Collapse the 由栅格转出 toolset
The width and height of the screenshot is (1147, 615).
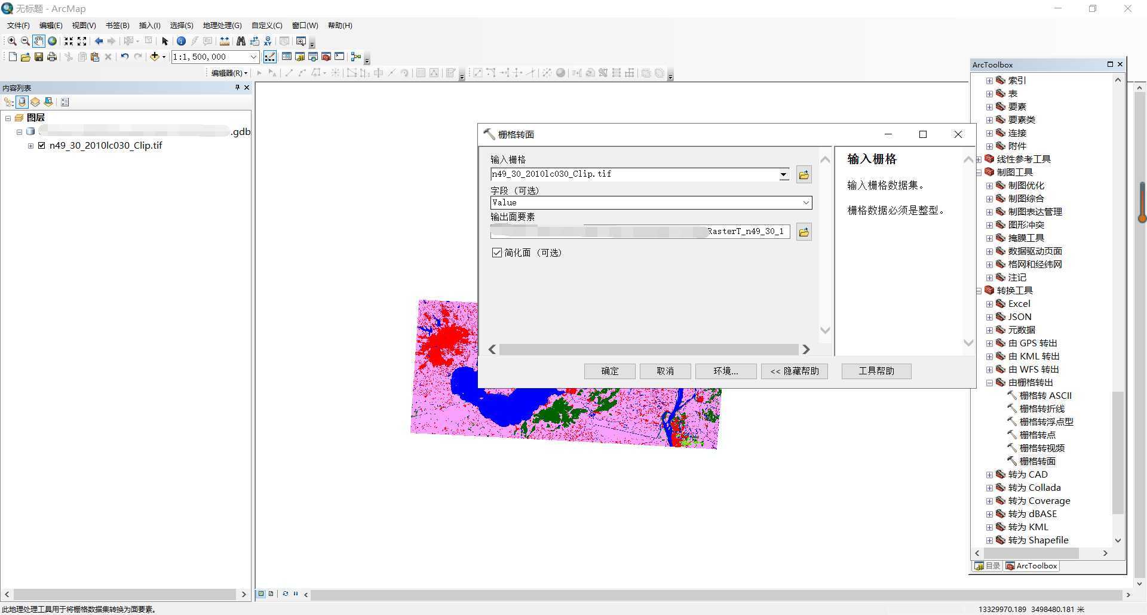tap(989, 383)
